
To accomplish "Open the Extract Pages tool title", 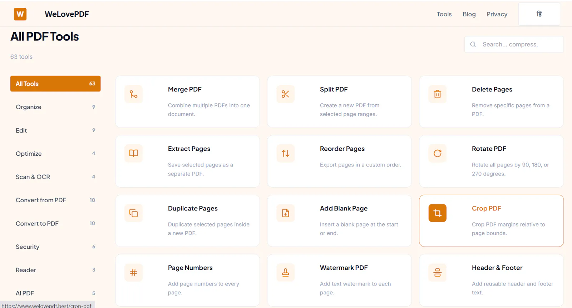I will 189,149.
